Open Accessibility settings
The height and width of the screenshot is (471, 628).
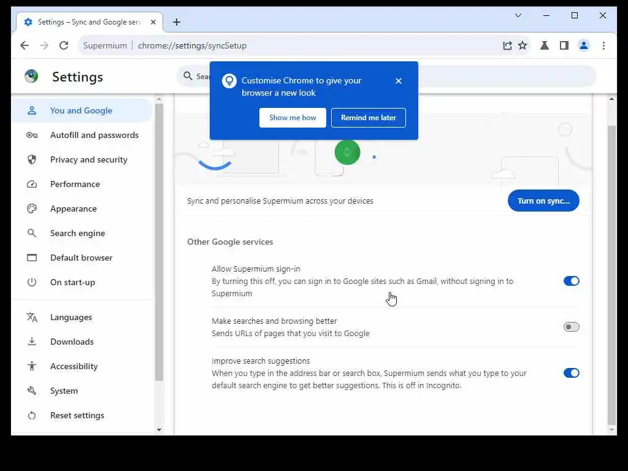(x=82, y=366)
